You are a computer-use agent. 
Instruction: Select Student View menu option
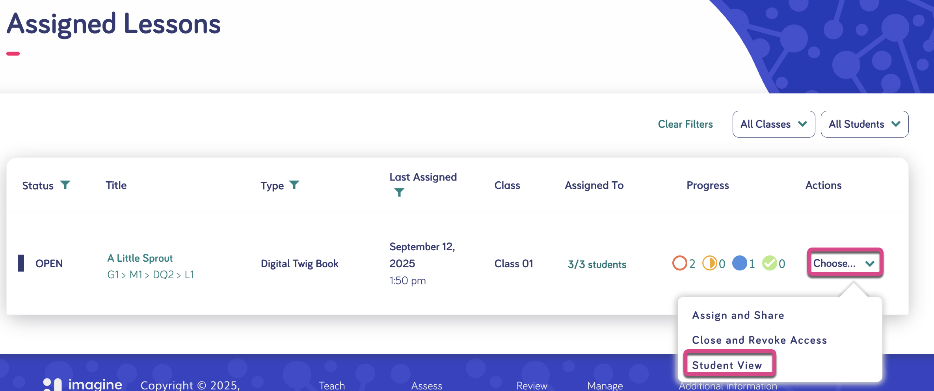coord(727,365)
